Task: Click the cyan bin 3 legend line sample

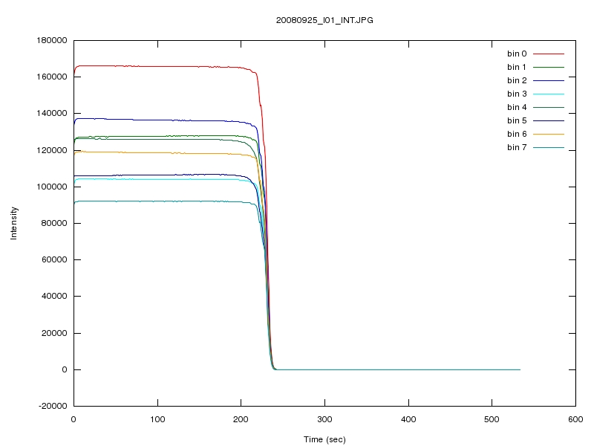Action: pyautogui.click(x=549, y=94)
